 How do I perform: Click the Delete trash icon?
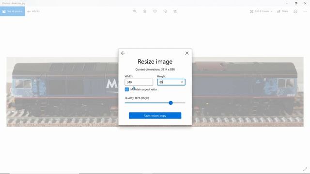[145, 11]
